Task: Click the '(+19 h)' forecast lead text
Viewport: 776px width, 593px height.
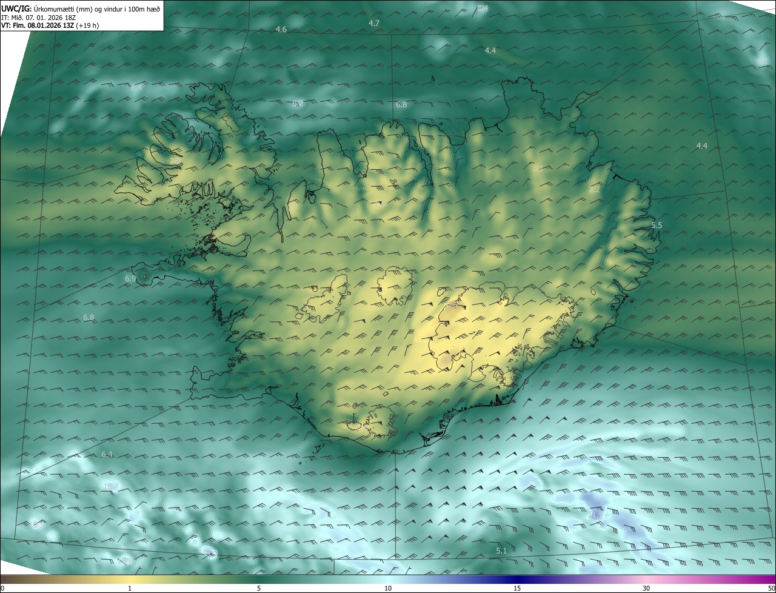Action: [87, 25]
